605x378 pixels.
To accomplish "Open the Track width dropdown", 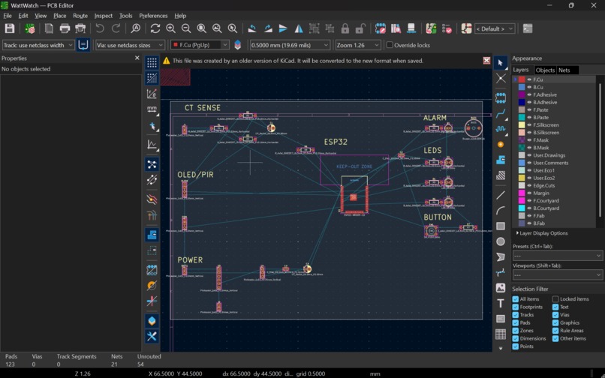I will click(x=38, y=45).
